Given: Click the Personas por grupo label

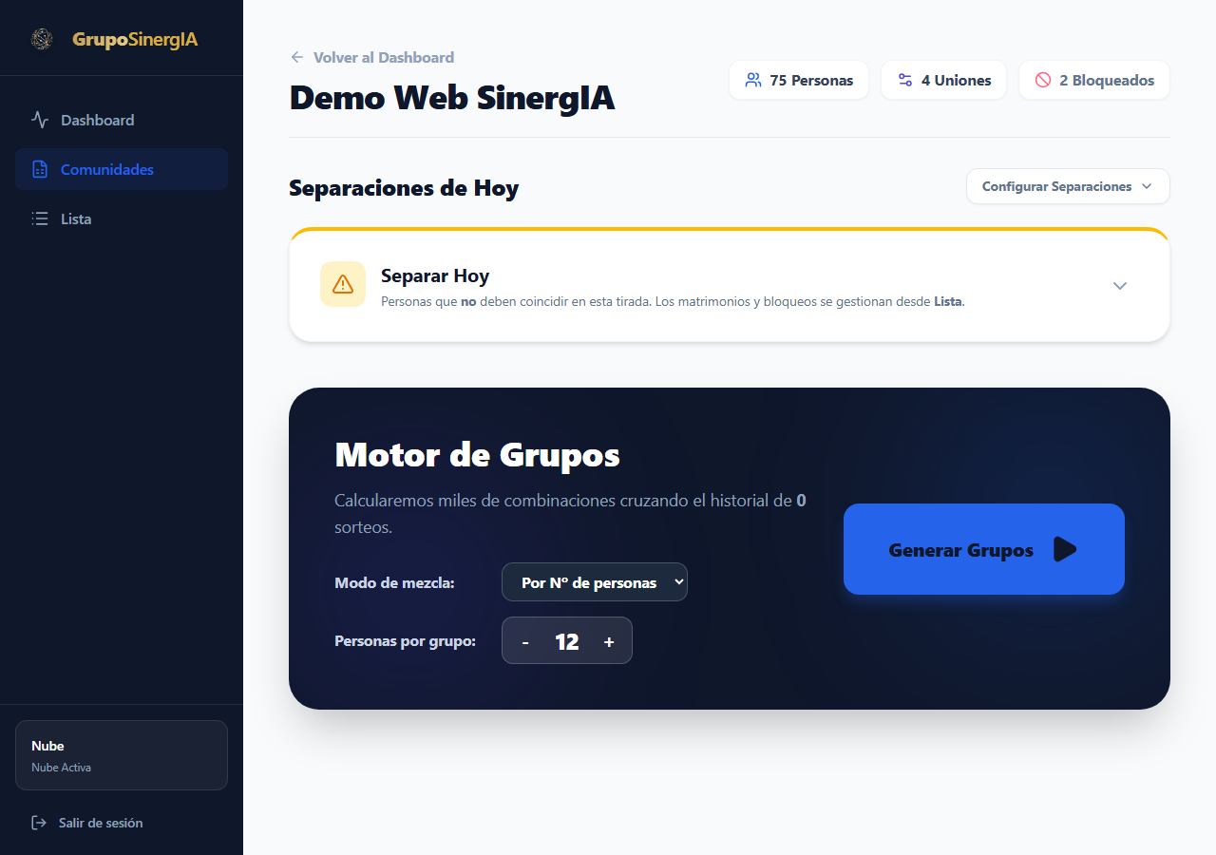Looking at the screenshot, I should coord(406,641).
